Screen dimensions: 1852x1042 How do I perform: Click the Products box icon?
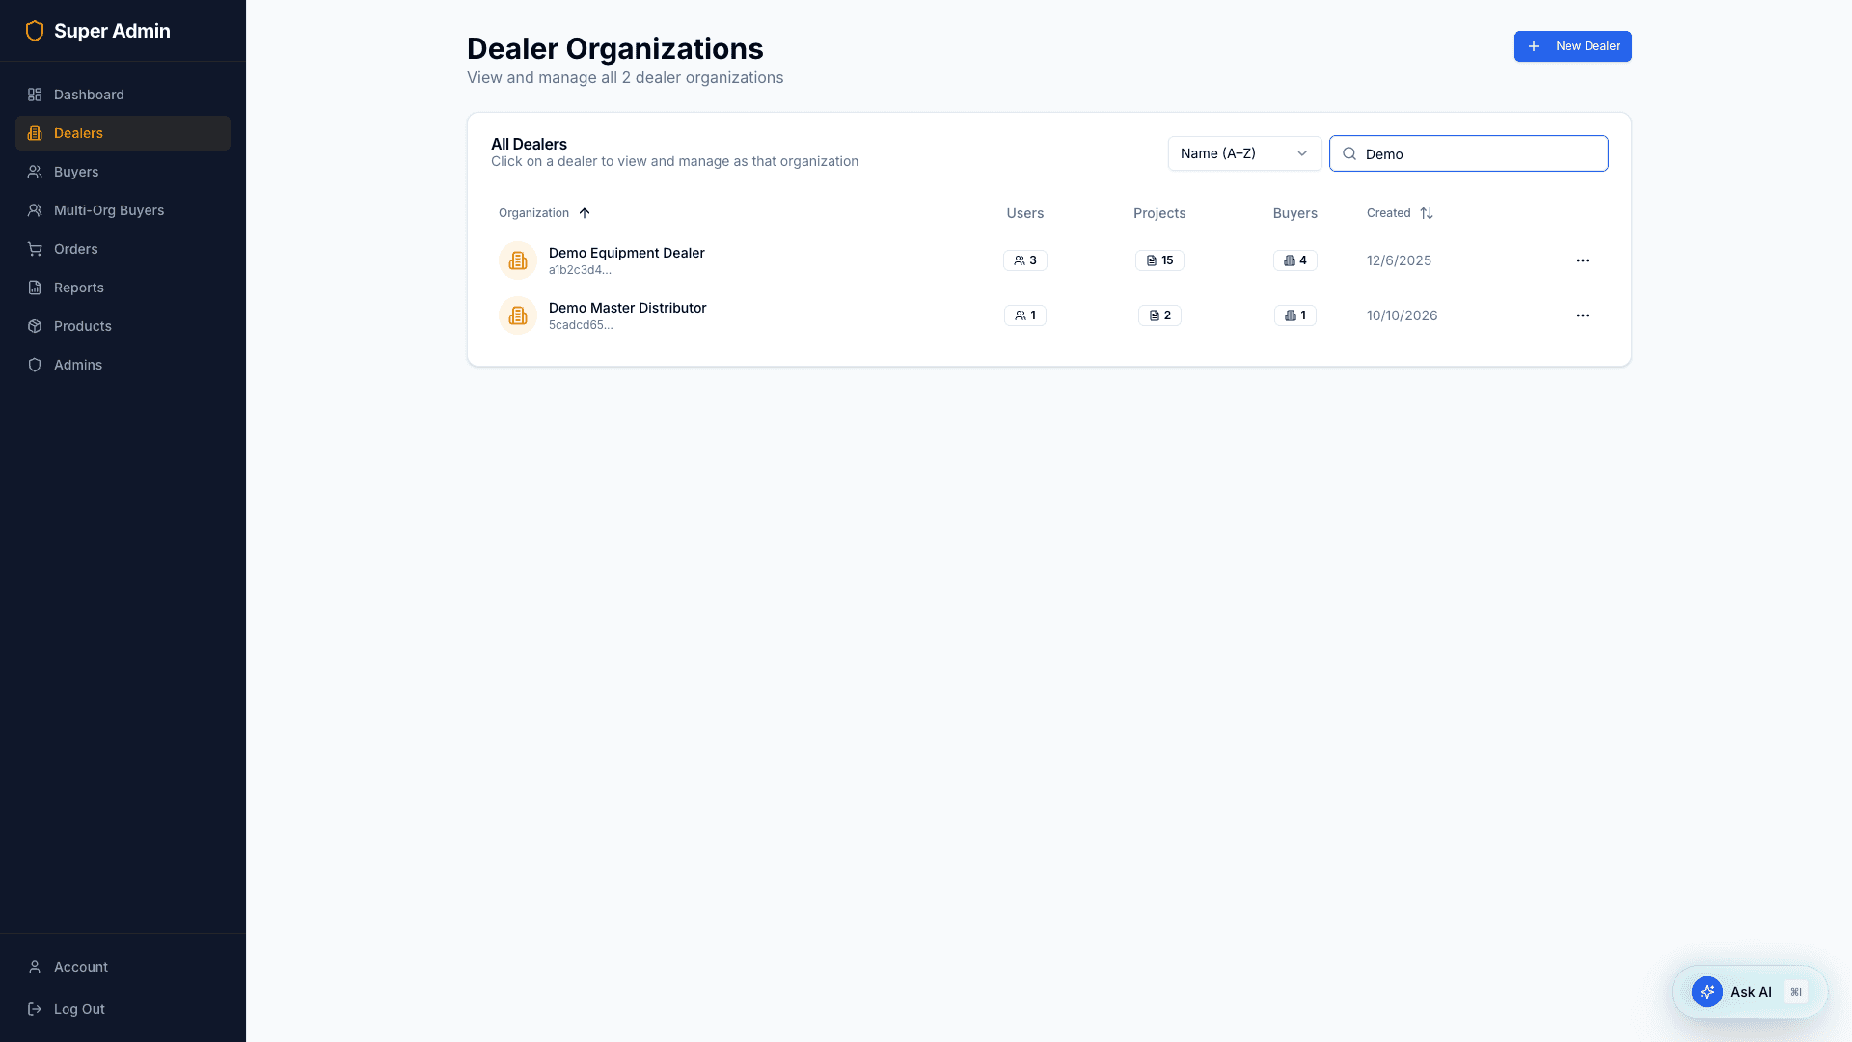point(35,326)
